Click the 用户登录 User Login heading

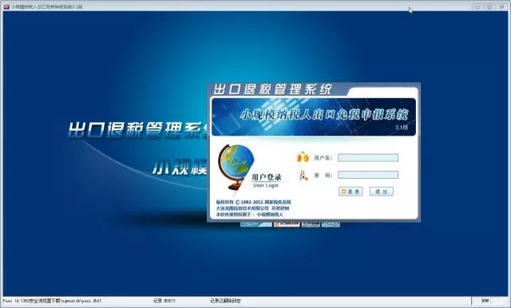point(266,180)
